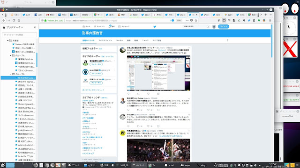Open Twitter profile avatar menu
This screenshot has height=168, width=300.
[x=214, y=27]
